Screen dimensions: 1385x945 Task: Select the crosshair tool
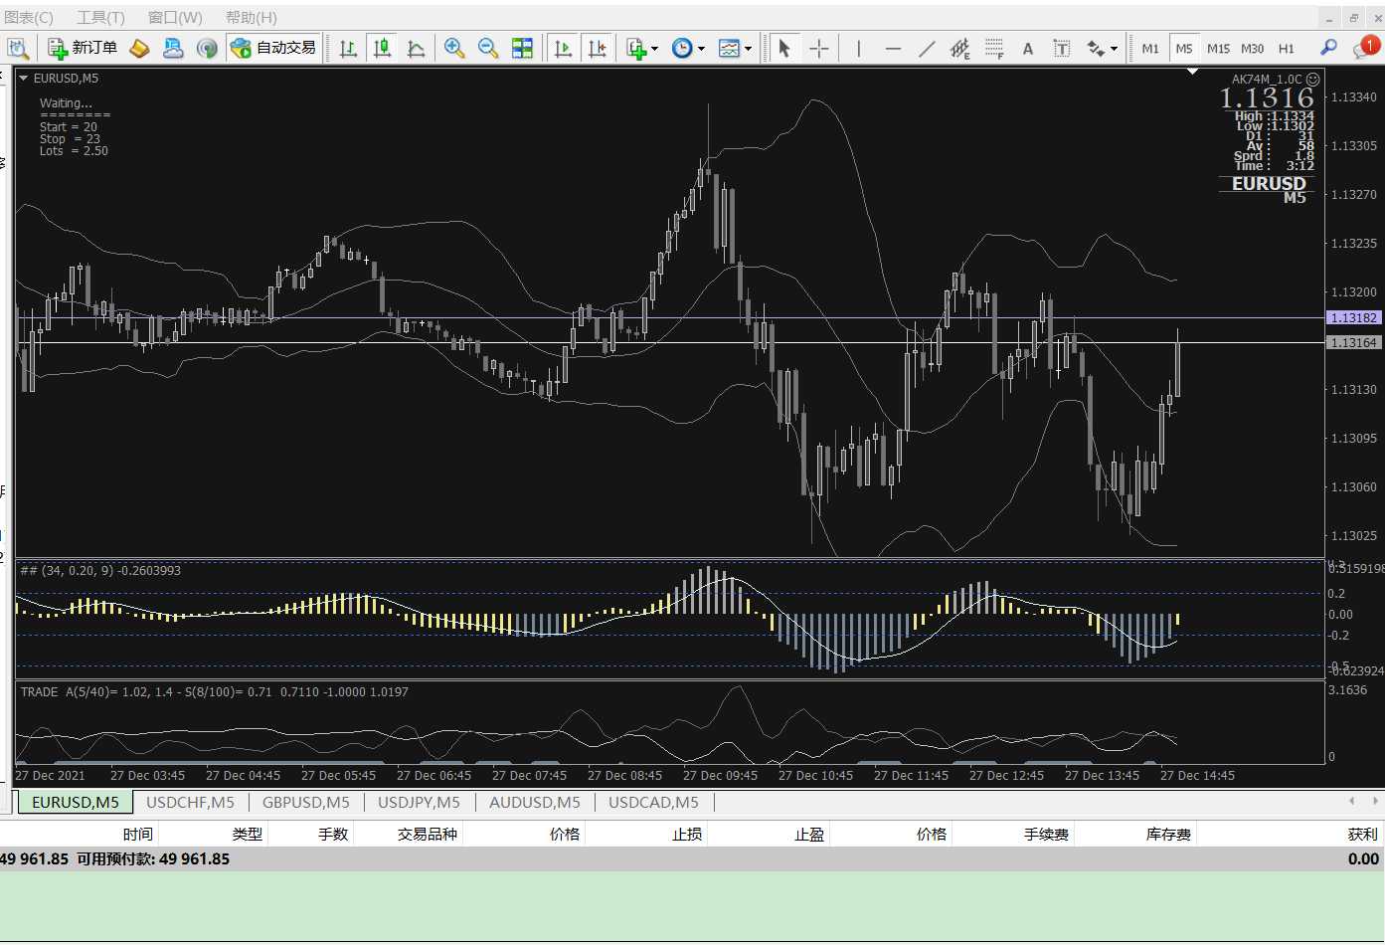(x=819, y=48)
